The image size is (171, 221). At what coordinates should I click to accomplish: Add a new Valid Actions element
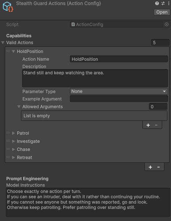(x=150, y=167)
